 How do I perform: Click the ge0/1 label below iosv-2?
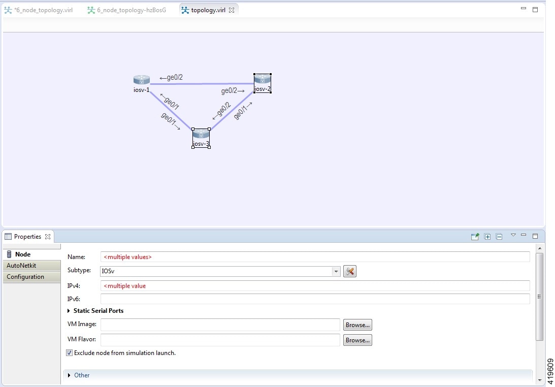point(243,111)
